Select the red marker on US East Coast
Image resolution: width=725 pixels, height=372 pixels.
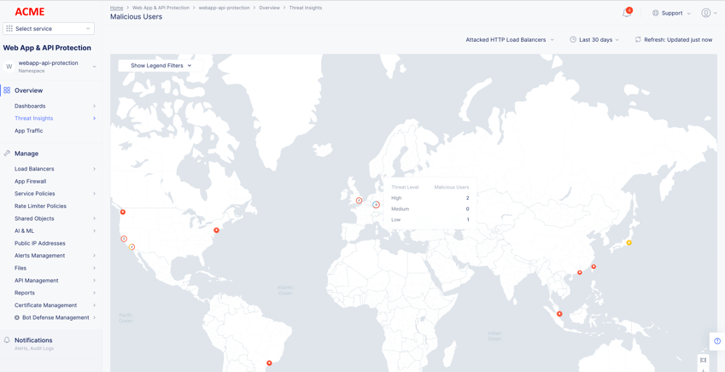(x=216, y=230)
